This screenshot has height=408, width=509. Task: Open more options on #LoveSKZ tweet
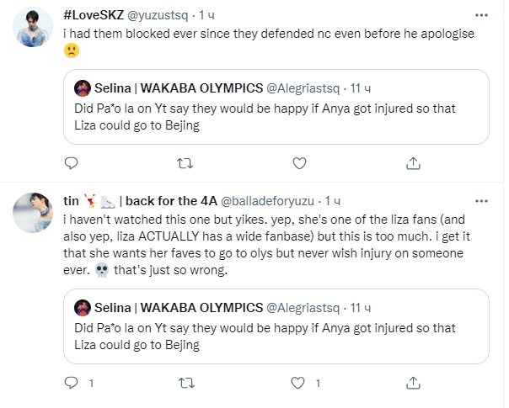(x=481, y=15)
